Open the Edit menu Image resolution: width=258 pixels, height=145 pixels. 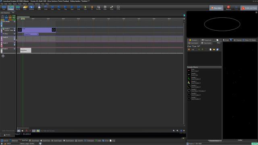coord(6,4)
